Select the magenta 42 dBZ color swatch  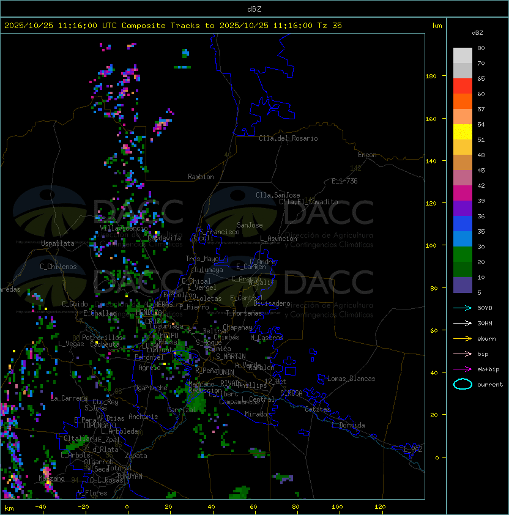(463, 193)
